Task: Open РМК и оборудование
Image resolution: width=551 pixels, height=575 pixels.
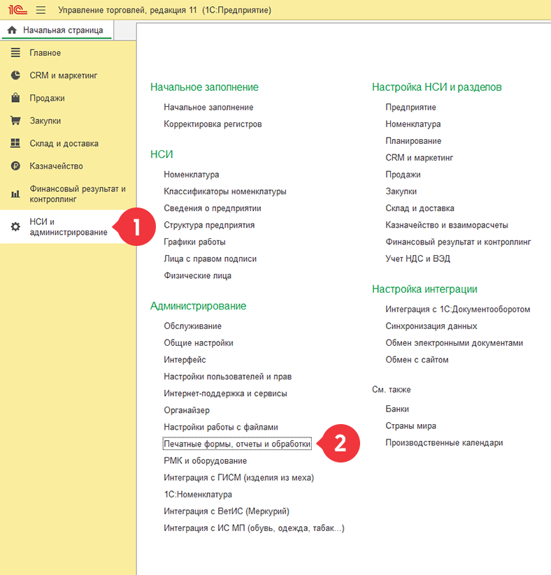Action: [x=205, y=461]
